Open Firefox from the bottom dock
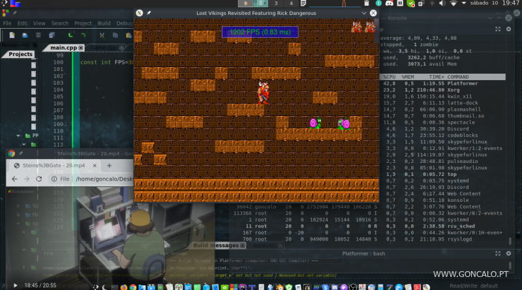Image resolution: width=522 pixels, height=290 pixels. pyautogui.click(x=123, y=287)
